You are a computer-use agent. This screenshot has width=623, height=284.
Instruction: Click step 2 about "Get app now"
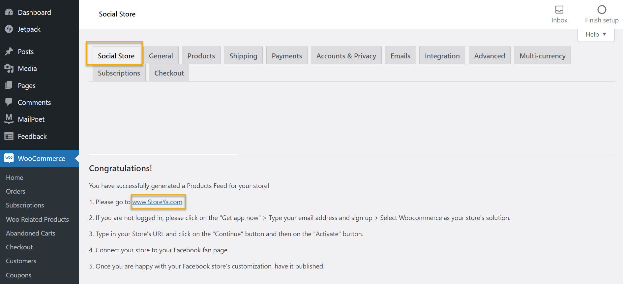coord(300,218)
